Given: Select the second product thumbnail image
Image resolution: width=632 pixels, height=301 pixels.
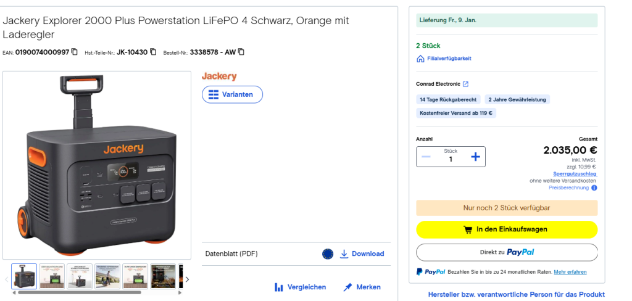Looking at the screenshot, I should coord(52,276).
